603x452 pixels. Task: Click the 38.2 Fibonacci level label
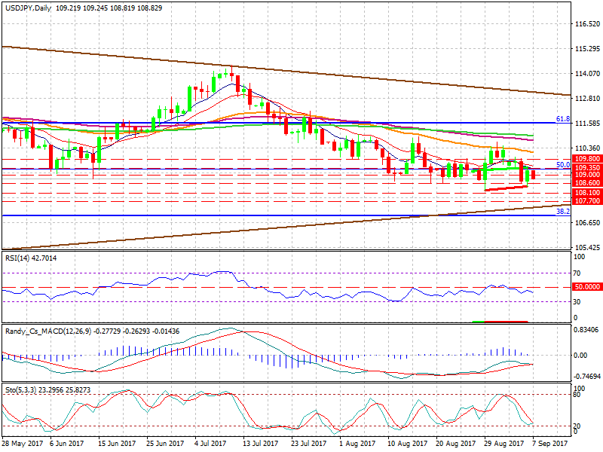[563, 212]
